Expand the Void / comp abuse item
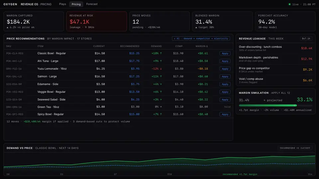319x179 pixels. 275,80
